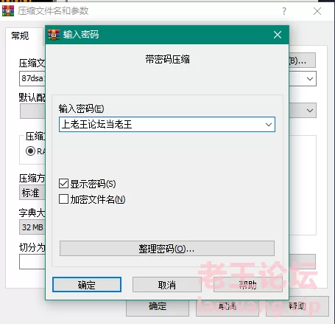Select the RAR format radio button
The height and width of the screenshot is (324, 335).
[30, 151]
